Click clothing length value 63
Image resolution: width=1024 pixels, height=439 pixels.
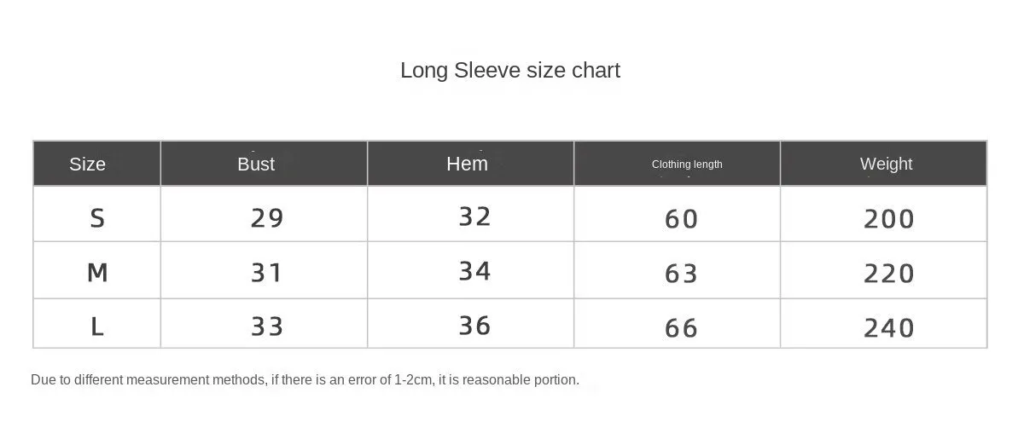pos(681,274)
